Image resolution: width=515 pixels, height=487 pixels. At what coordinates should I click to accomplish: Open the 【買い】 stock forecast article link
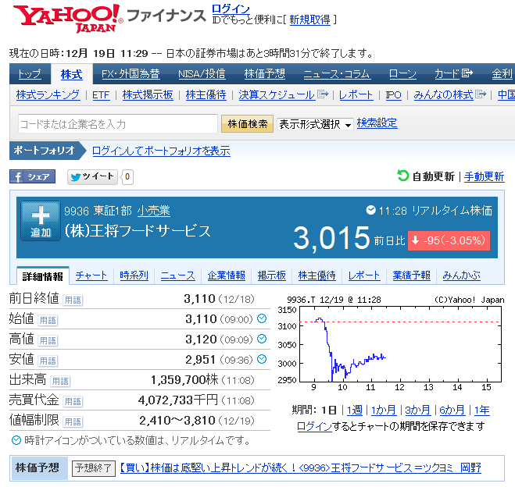pyautogui.click(x=301, y=467)
